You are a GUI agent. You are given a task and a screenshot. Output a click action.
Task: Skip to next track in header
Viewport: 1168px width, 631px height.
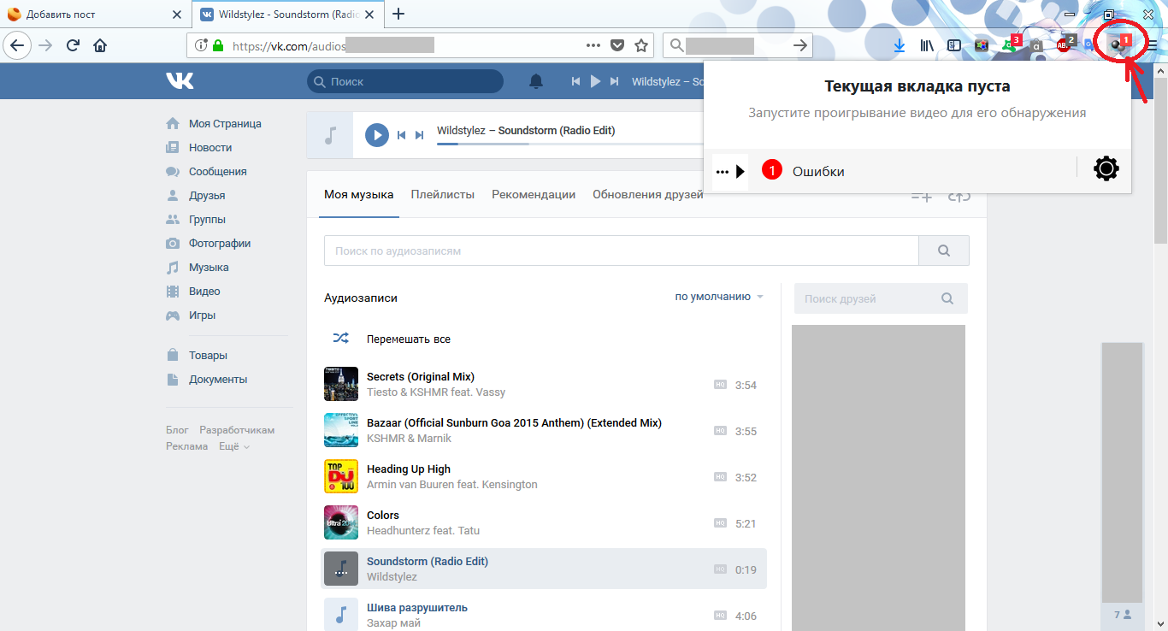click(615, 81)
